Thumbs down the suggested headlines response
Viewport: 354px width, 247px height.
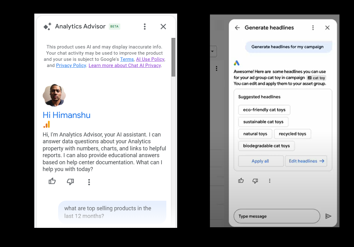click(255, 181)
